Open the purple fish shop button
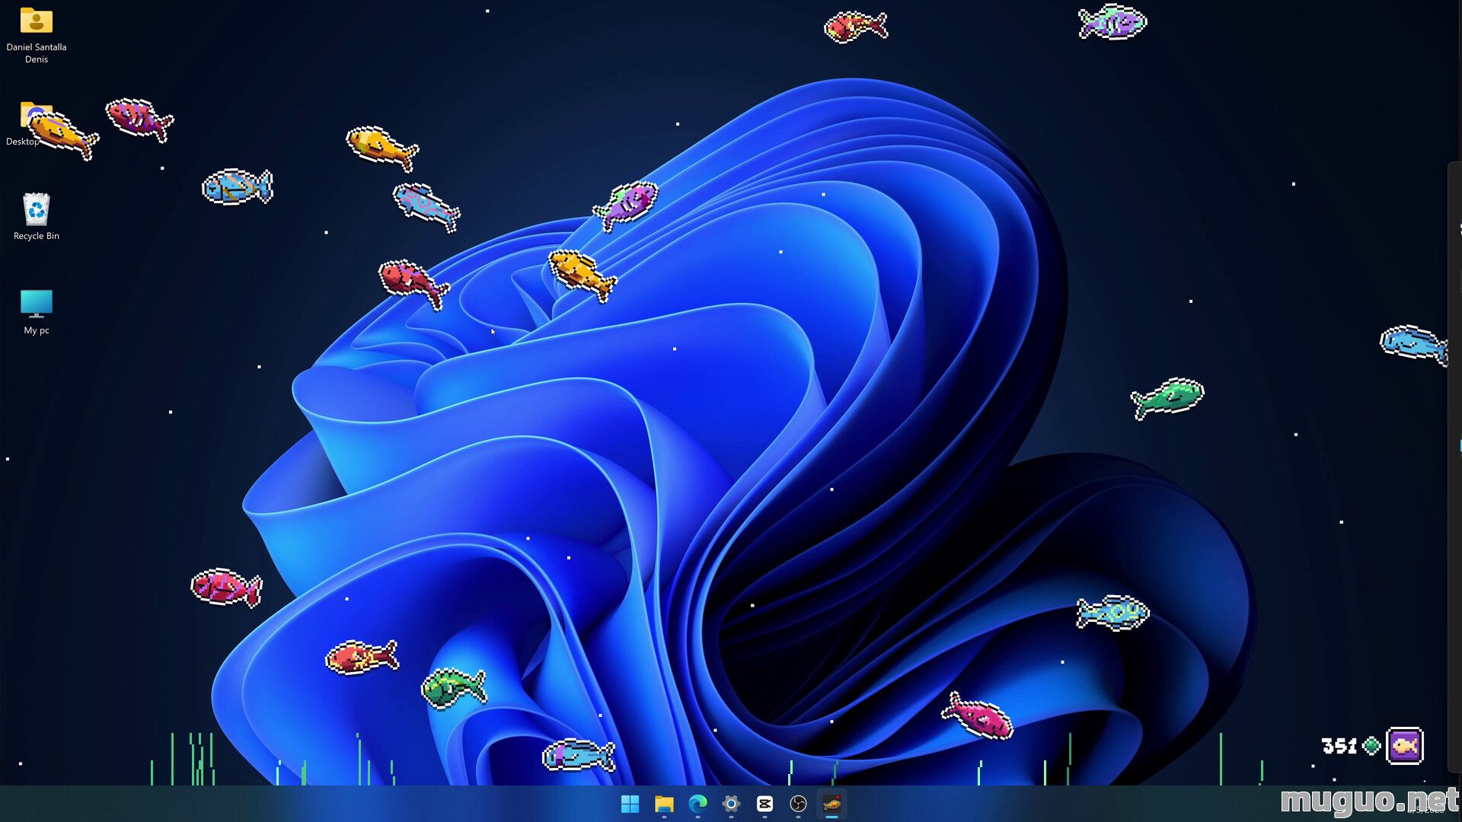1462x822 pixels. [1405, 746]
